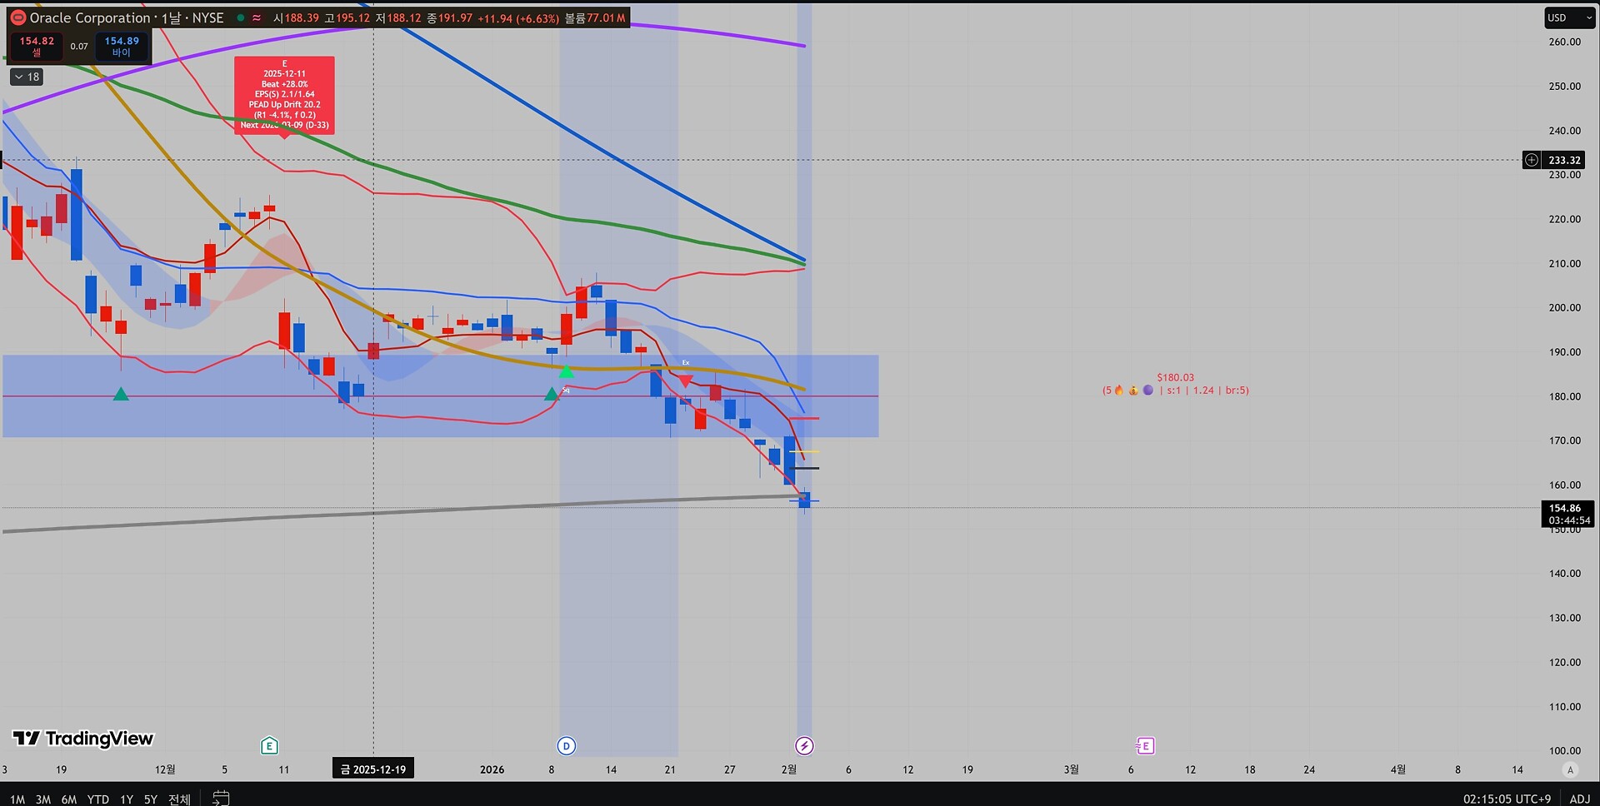The width and height of the screenshot is (1600, 806).
Task: Toggle auto scale with the A button
Action: coord(1571,769)
